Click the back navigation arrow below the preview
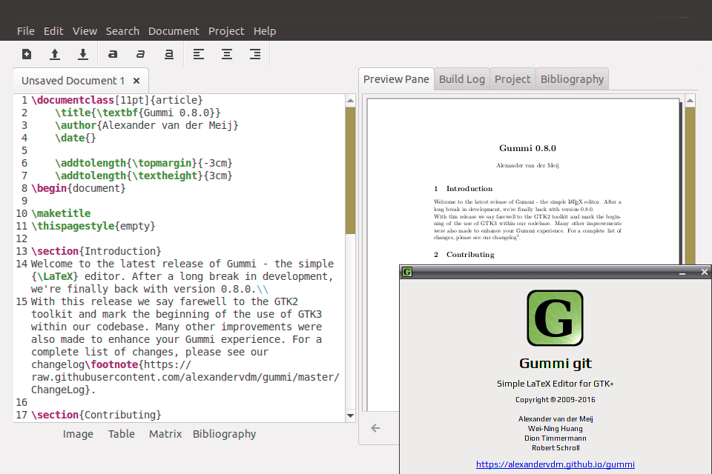Screen dimensions: 712x474 pos(375,428)
